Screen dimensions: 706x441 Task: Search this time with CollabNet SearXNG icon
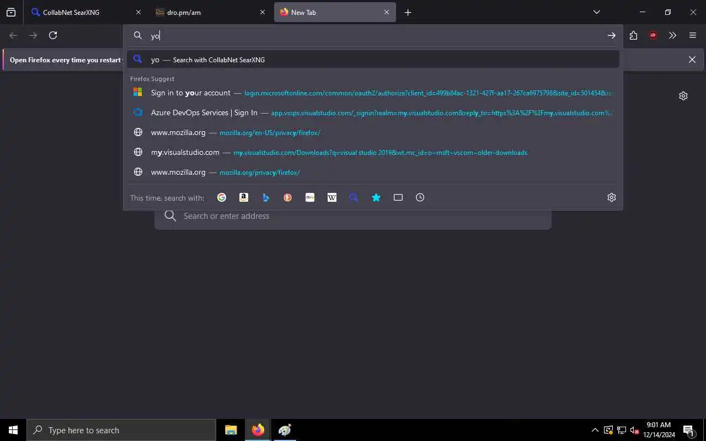354,197
